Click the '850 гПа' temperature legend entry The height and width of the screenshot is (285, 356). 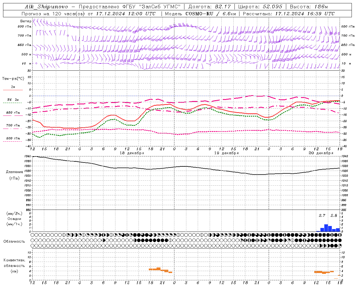click(x=13, y=113)
